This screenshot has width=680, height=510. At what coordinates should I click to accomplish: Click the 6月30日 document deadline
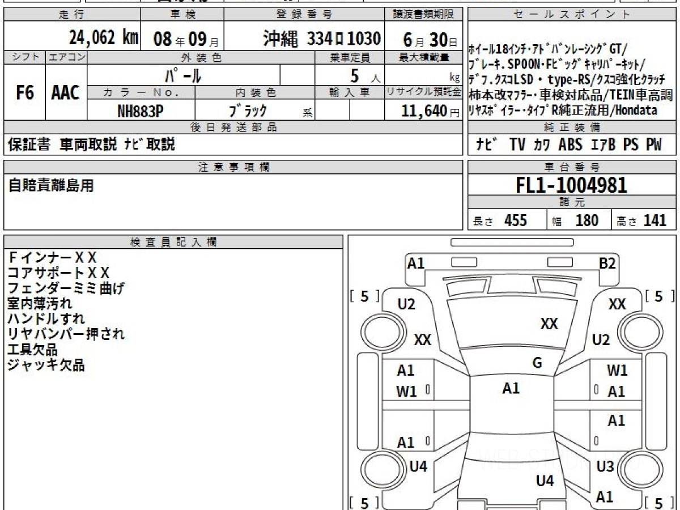(431, 39)
